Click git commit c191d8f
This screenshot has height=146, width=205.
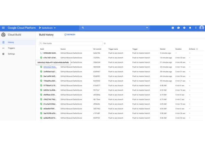pos(96,113)
